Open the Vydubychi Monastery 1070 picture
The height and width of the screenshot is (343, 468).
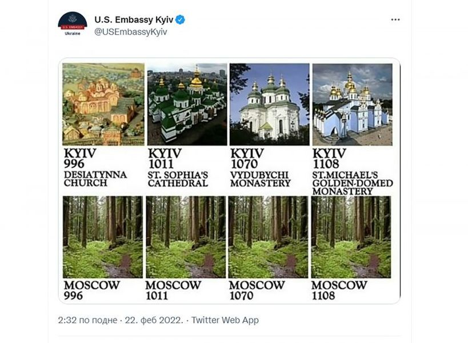[x=270, y=104]
